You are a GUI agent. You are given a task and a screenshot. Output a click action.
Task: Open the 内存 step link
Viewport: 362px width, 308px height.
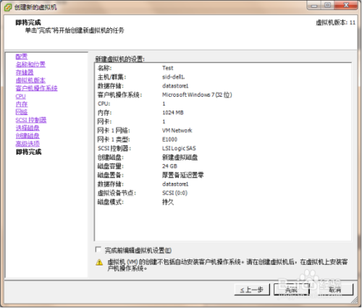pyautogui.click(x=22, y=104)
